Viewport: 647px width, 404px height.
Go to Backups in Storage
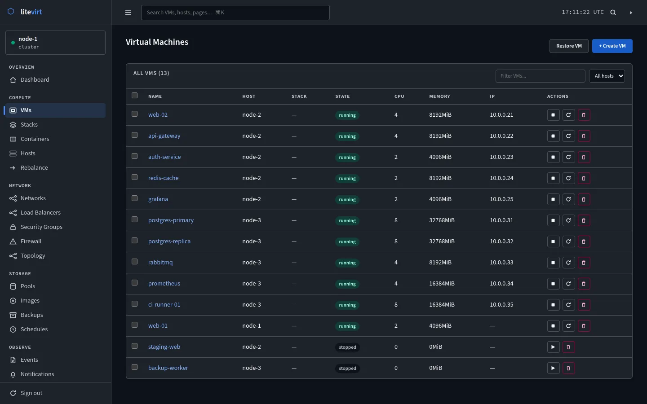(x=54, y=315)
